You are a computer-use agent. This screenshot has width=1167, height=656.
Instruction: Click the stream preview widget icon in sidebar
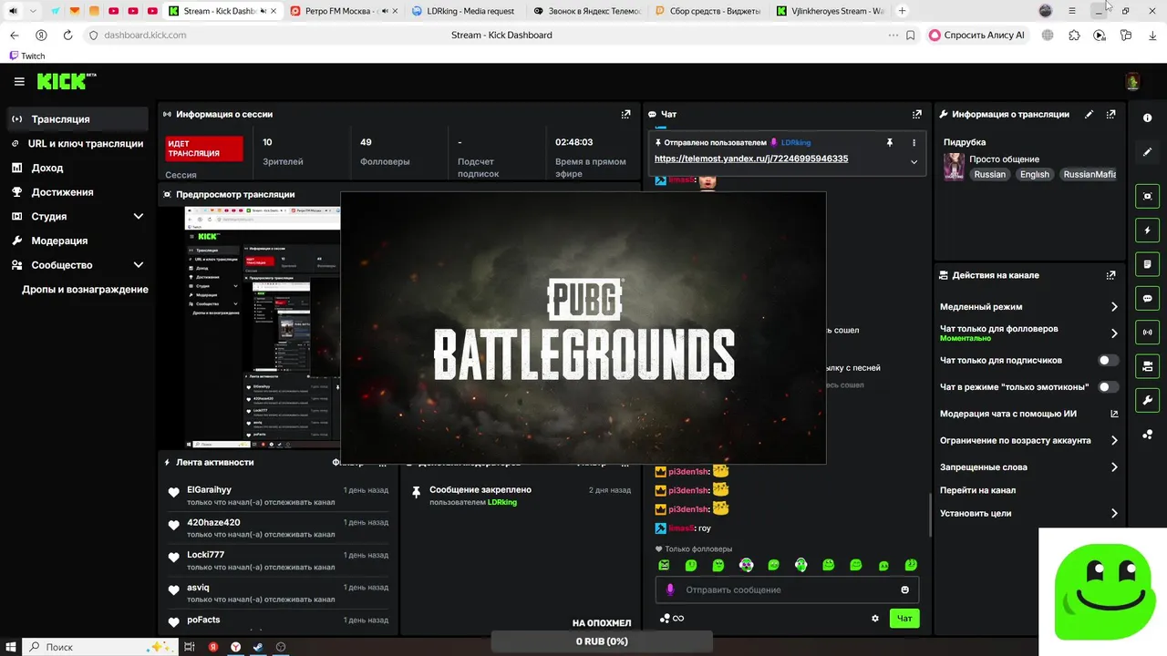1147,196
